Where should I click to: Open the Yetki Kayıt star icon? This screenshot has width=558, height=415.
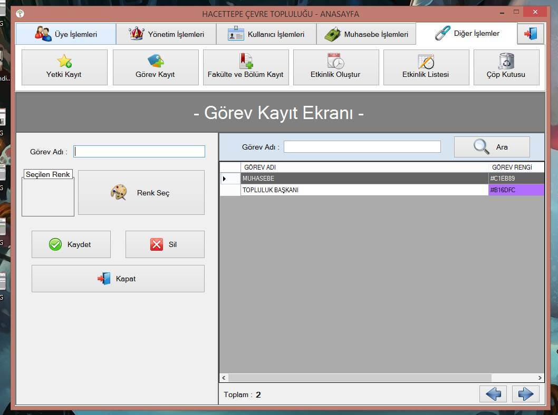point(64,62)
